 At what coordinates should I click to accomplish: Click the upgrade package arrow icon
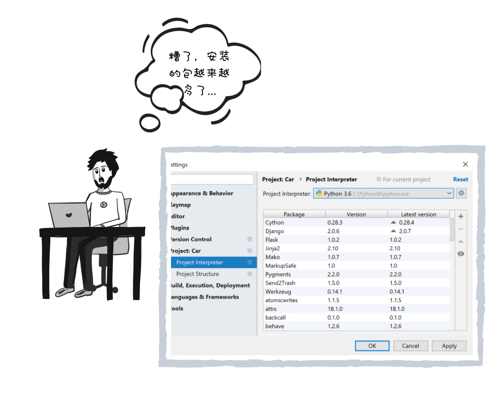[x=460, y=241]
